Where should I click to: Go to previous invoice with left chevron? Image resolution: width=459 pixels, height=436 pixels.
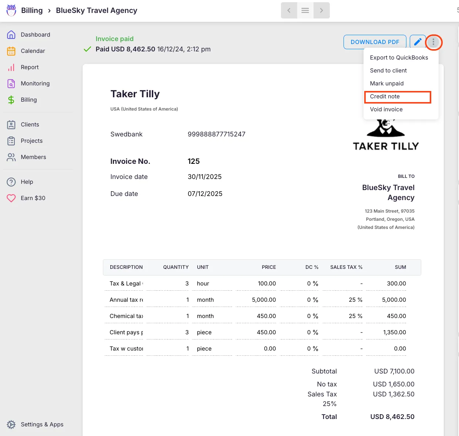tap(289, 10)
